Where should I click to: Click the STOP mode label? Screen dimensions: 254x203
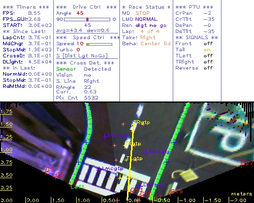142,13
